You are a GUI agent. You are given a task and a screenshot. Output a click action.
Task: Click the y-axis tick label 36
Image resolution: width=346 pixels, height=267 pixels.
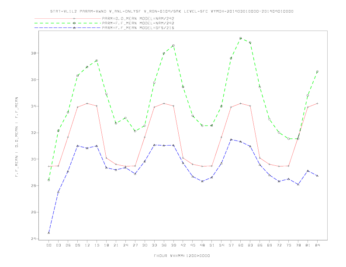click(x=33, y=79)
